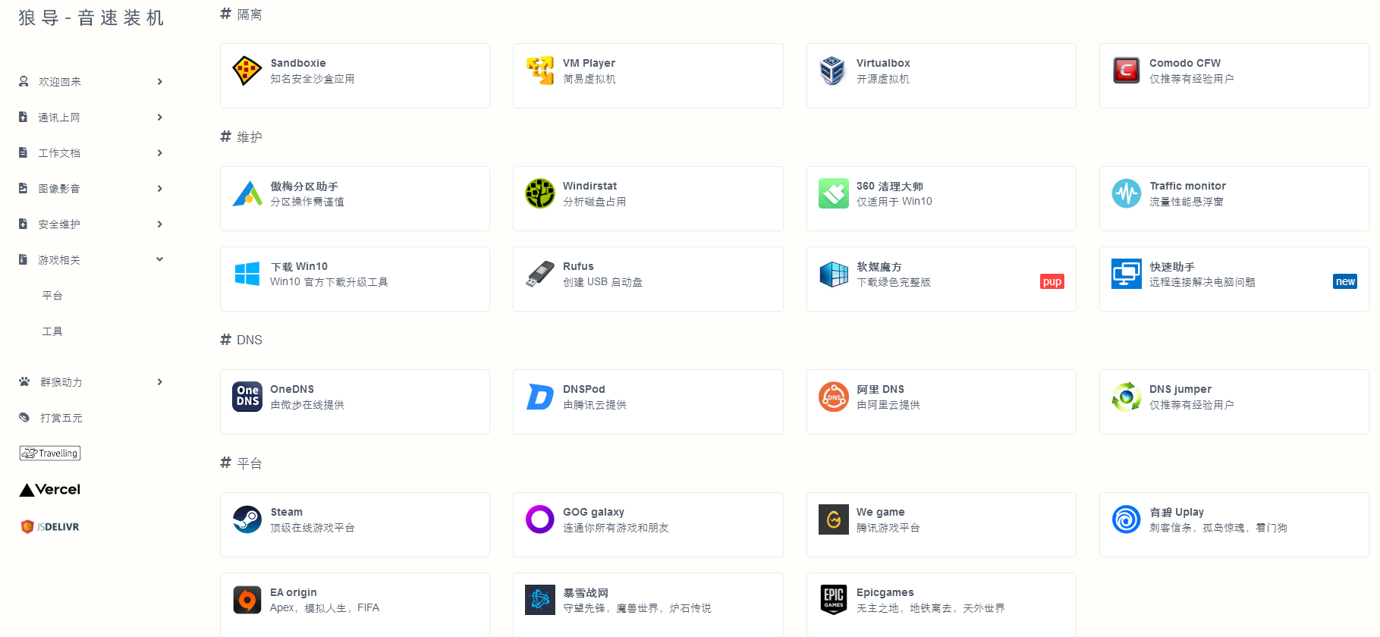The image size is (1380, 637).
Task: Select the 平台 submenu item
Action: tap(52, 296)
